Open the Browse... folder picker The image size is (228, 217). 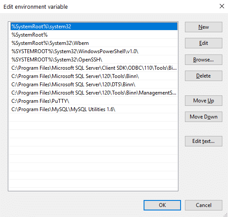pos(204,60)
